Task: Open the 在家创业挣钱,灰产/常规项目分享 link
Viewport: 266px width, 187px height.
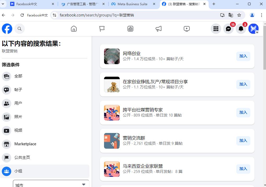Action: pyautogui.click(x=155, y=82)
